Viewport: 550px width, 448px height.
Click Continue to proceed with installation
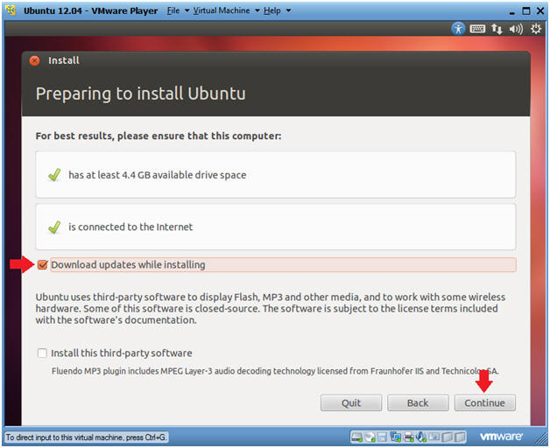point(485,402)
